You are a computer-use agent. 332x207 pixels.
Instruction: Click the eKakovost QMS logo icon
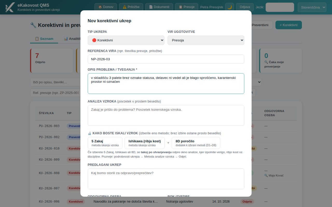tap(10, 7)
